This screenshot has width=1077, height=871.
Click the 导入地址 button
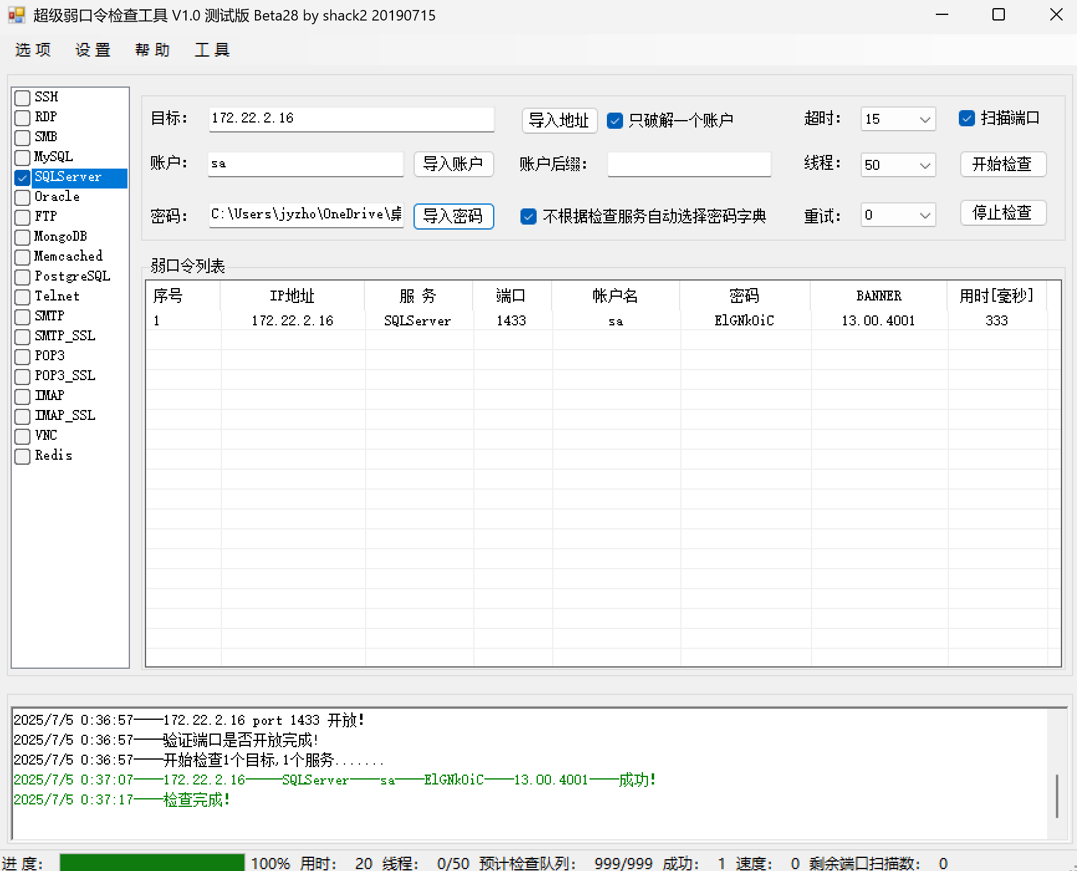tap(560, 120)
